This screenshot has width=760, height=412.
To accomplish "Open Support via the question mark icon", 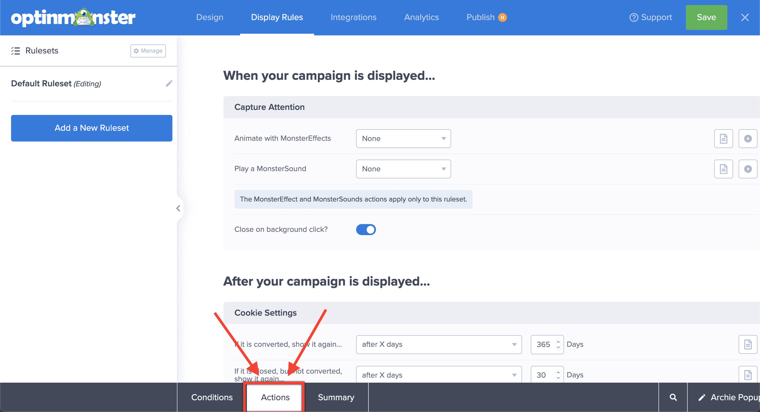I will coord(634,17).
